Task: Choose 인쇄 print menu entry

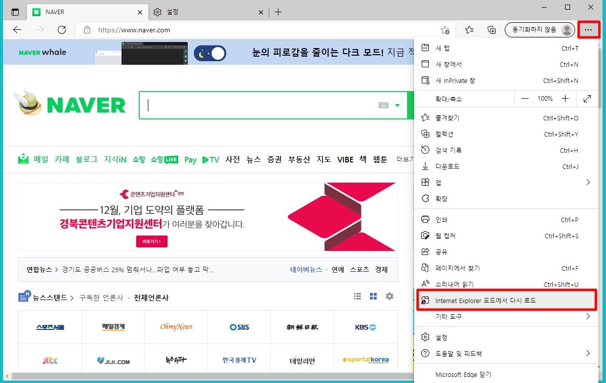Action: pos(506,220)
